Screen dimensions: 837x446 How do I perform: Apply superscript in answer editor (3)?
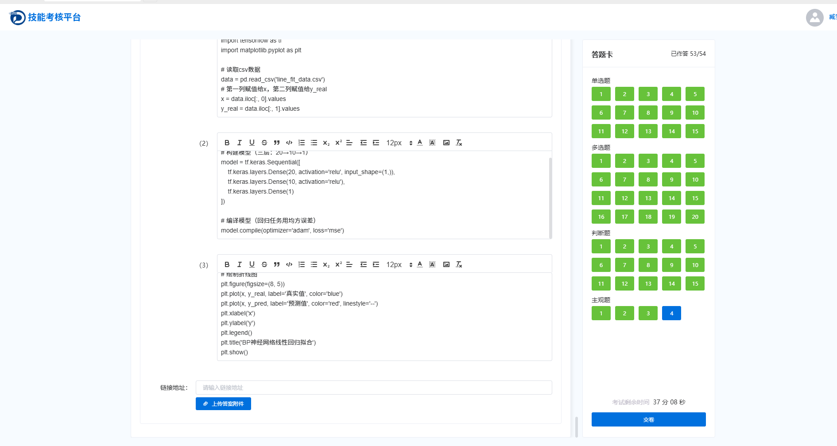pyautogui.click(x=338, y=264)
